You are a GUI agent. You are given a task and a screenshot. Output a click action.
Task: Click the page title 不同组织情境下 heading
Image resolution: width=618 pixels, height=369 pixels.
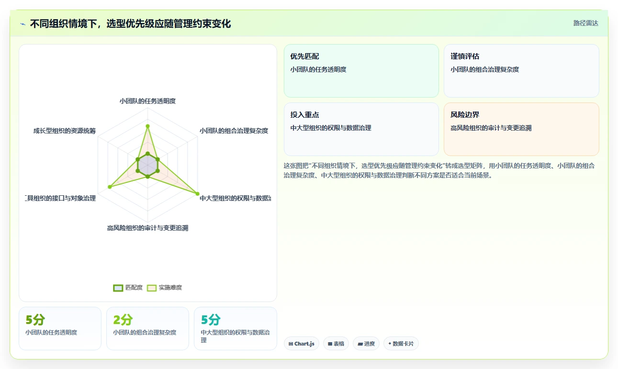click(130, 24)
